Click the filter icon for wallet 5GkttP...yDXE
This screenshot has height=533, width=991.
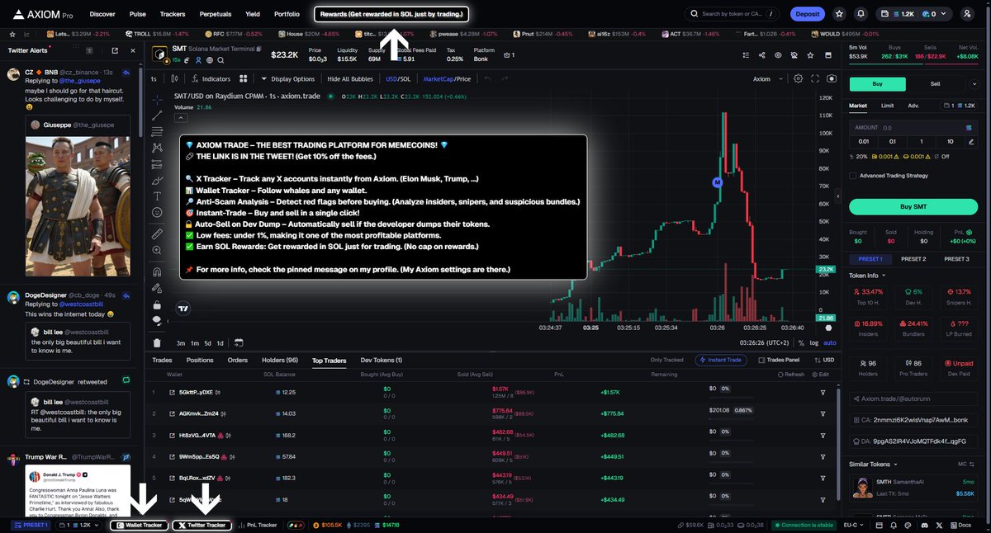(823, 392)
